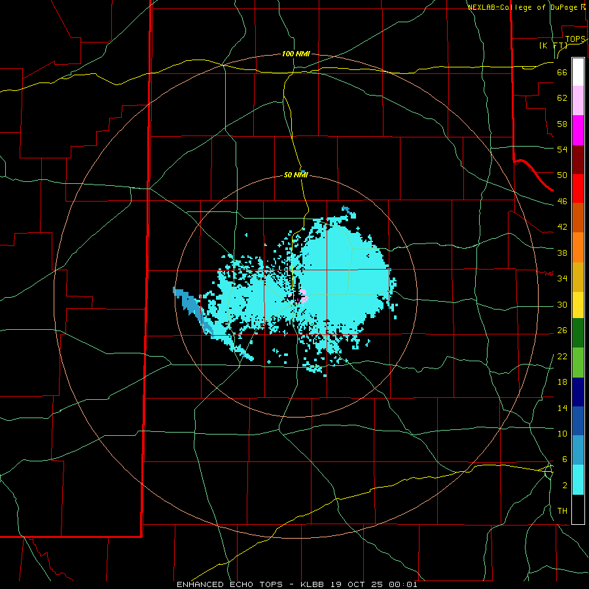Viewport: 589px width, 589px height.
Task: Click the NEXLAB-College of DuPage credit
Action: 526,7
